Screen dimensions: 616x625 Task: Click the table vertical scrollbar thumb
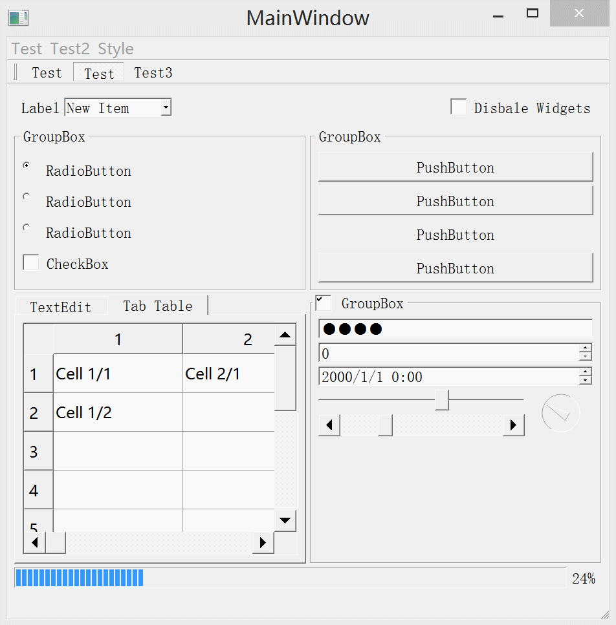[x=285, y=378]
